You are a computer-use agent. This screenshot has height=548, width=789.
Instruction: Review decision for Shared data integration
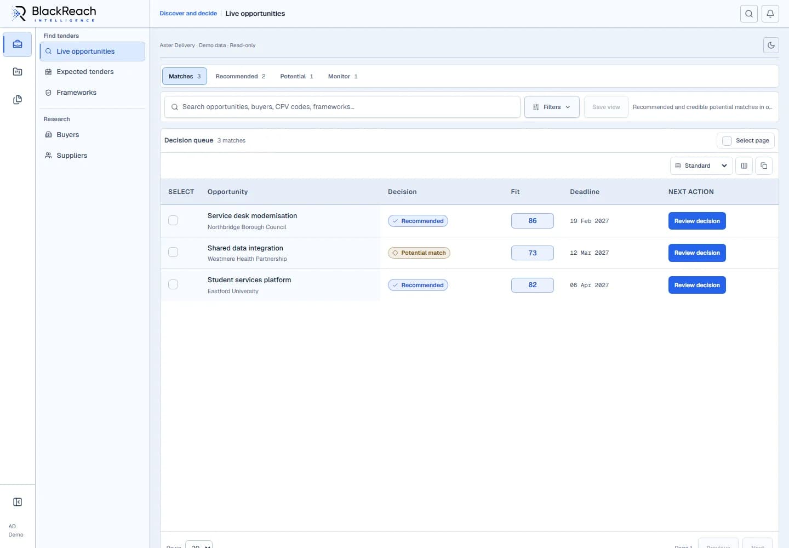697,253
